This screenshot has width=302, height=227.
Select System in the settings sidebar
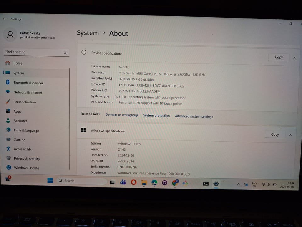36,73
